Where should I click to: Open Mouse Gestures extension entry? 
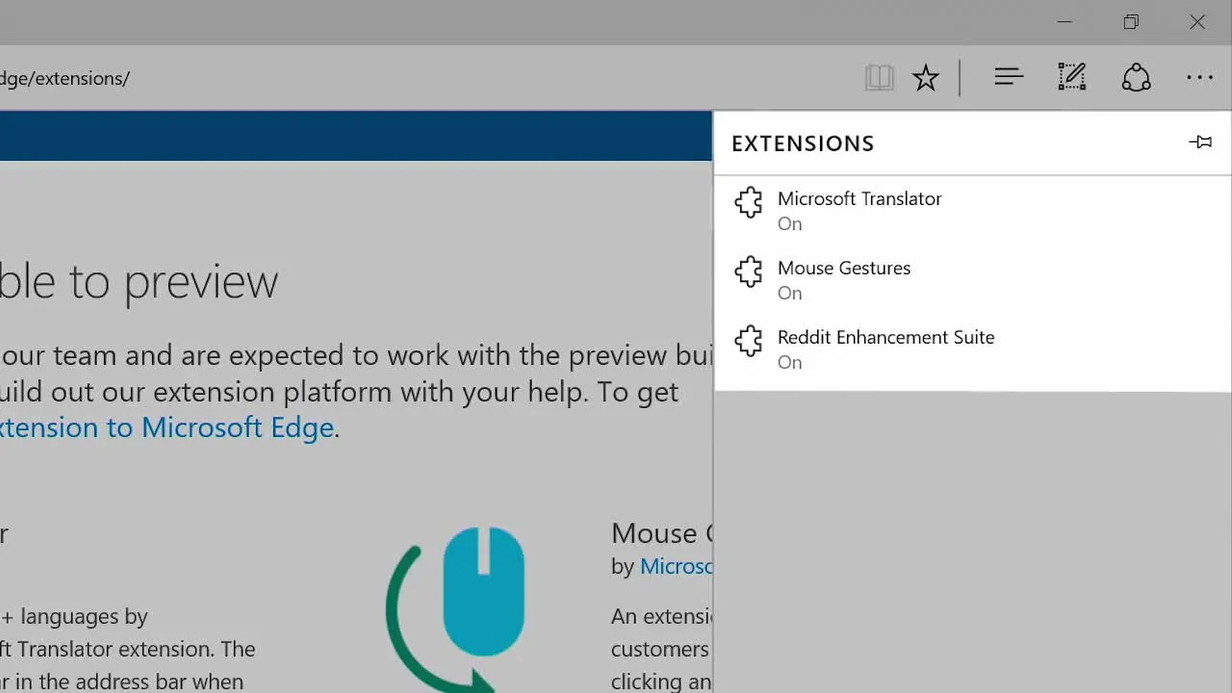click(972, 279)
